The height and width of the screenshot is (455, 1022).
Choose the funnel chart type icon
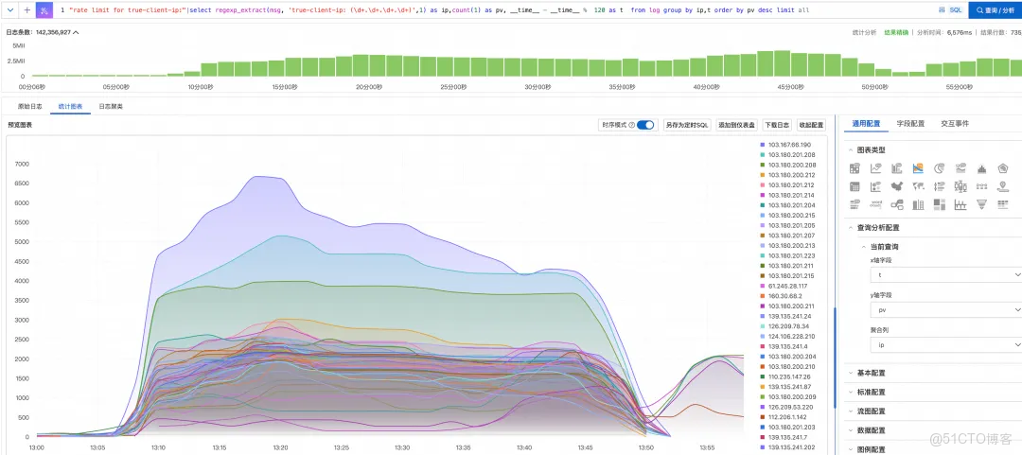pyautogui.click(x=981, y=203)
